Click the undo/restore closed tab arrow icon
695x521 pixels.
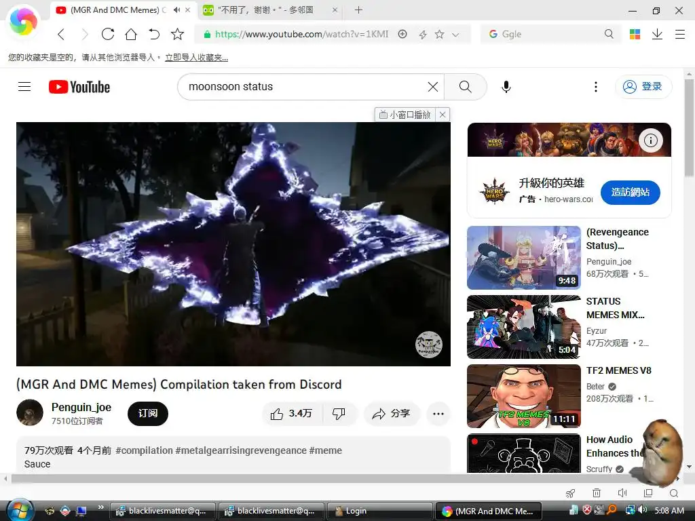[x=154, y=34]
